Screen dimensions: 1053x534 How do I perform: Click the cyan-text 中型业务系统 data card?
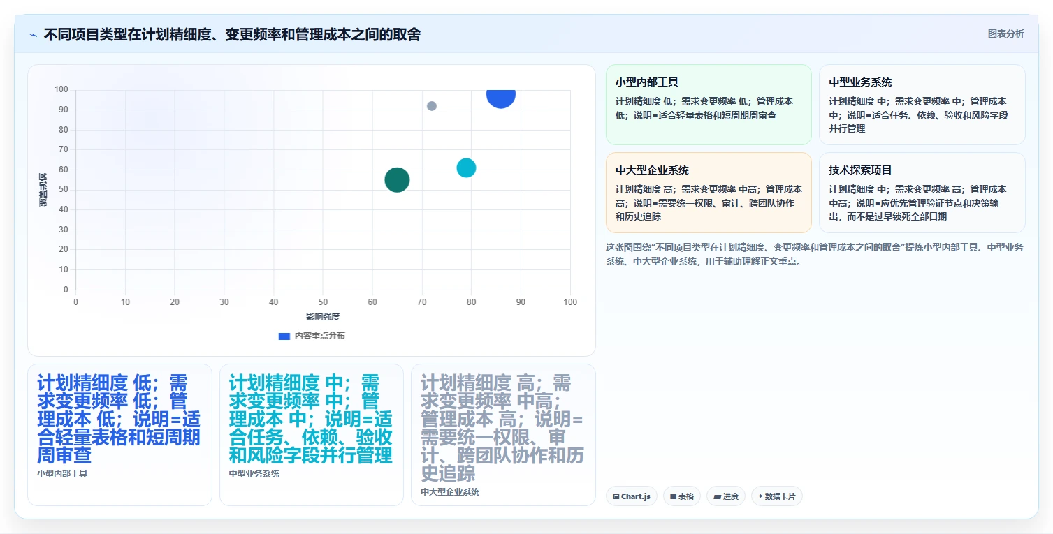tap(312, 434)
